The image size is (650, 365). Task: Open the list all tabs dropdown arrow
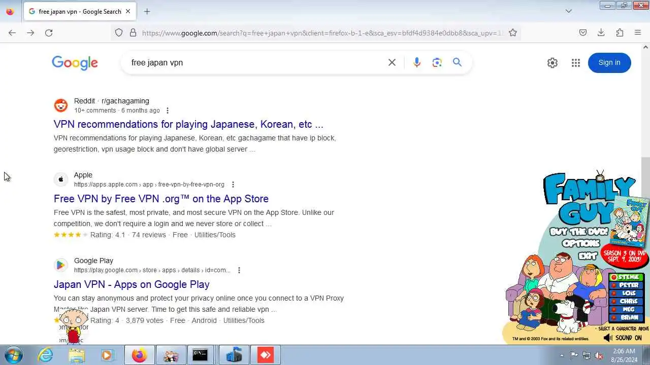[x=569, y=11]
